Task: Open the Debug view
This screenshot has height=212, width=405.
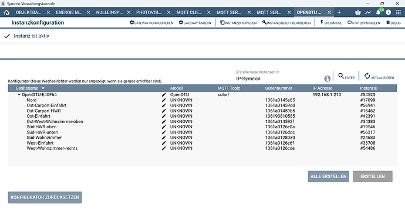Action: (x=393, y=23)
